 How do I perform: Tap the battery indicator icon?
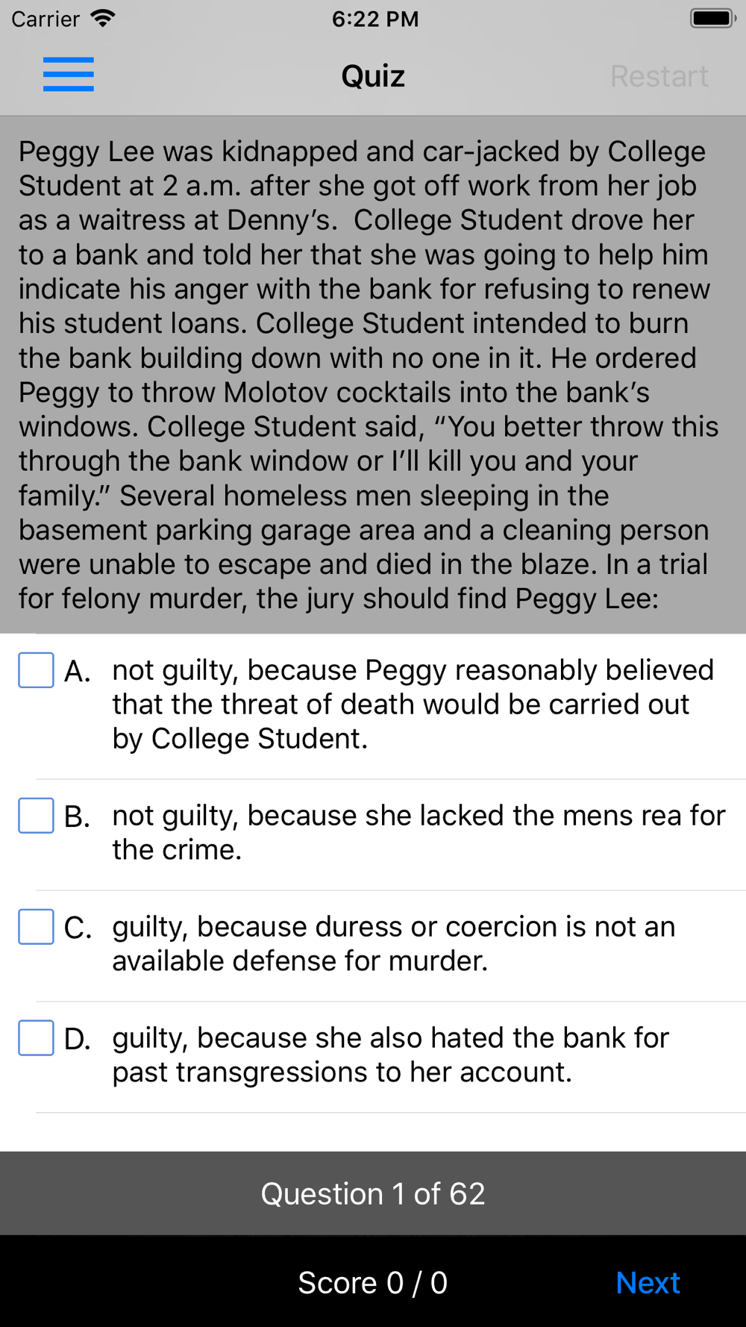pos(713,19)
